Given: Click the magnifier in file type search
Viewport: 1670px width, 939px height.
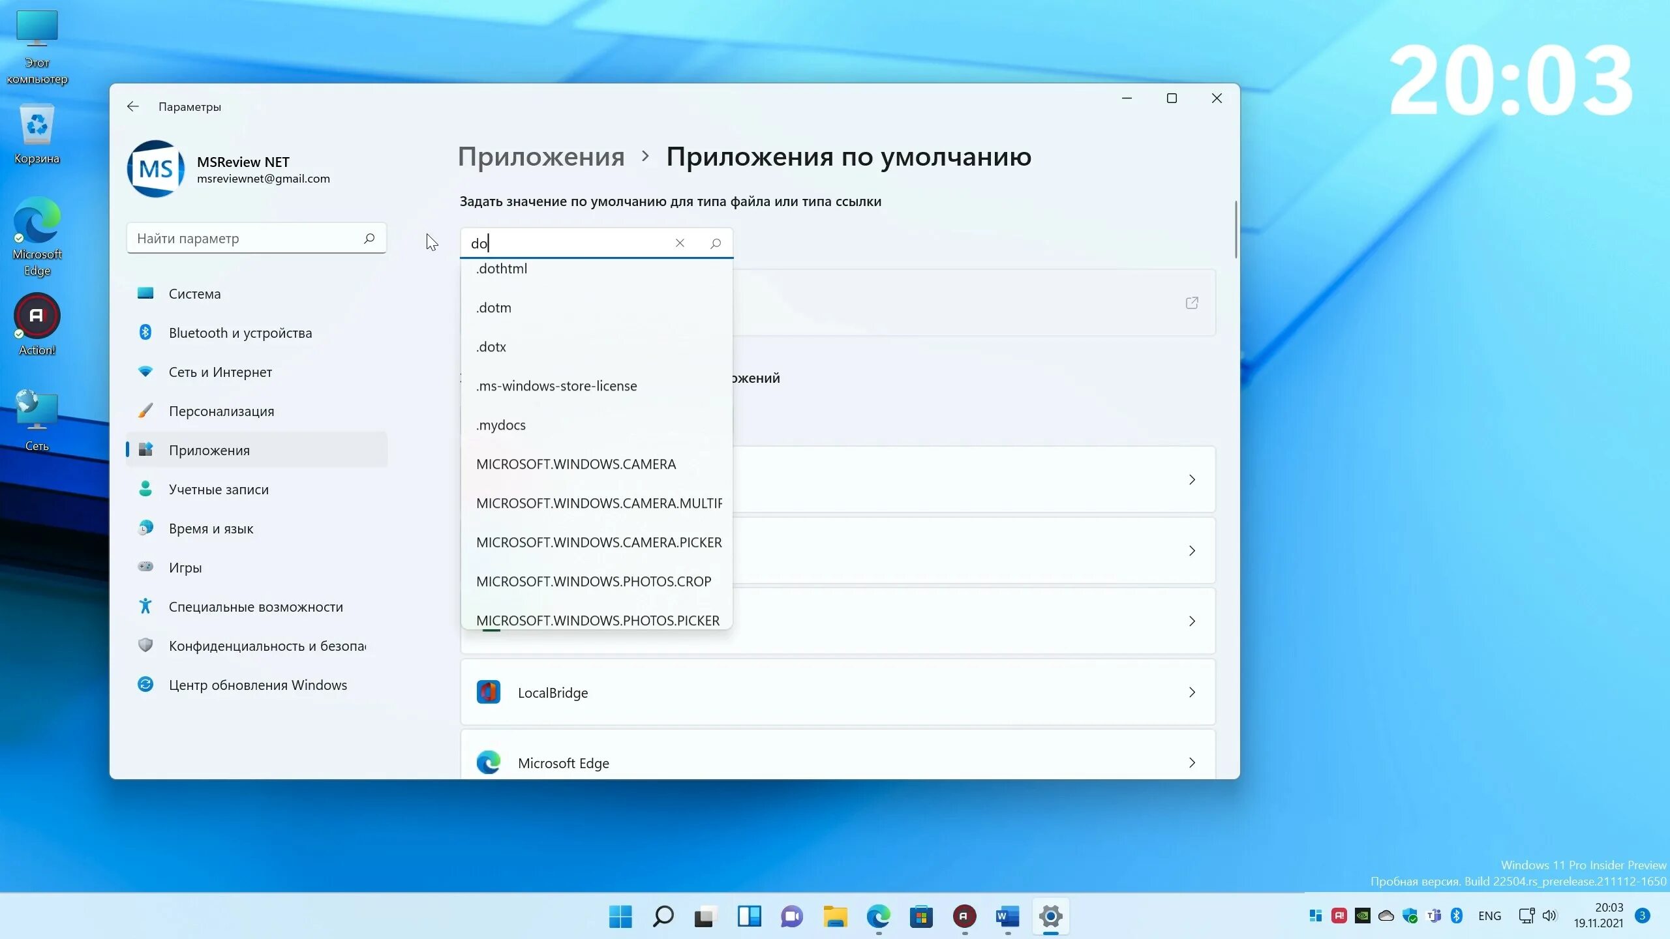Looking at the screenshot, I should 716,243.
